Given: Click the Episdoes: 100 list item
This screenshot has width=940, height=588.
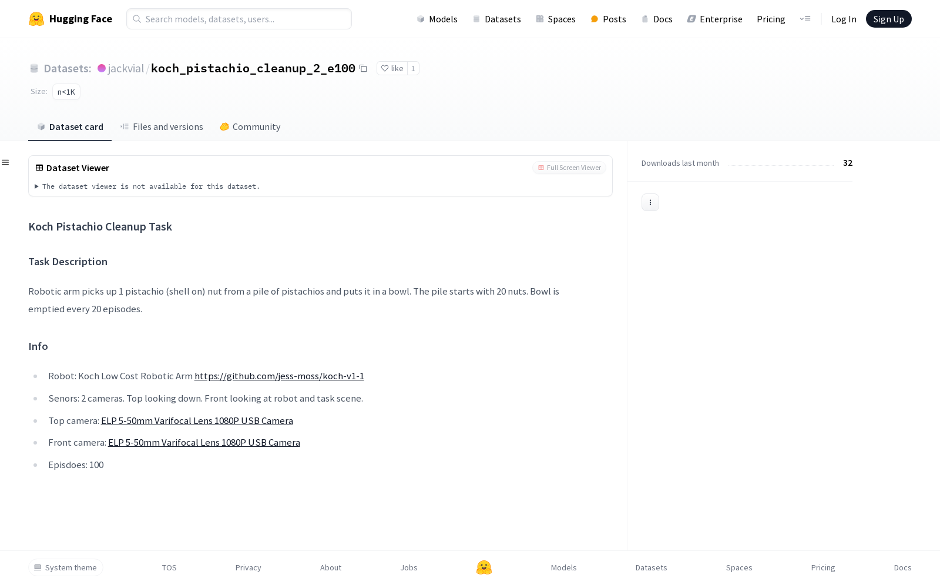Looking at the screenshot, I should [x=76, y=465].
